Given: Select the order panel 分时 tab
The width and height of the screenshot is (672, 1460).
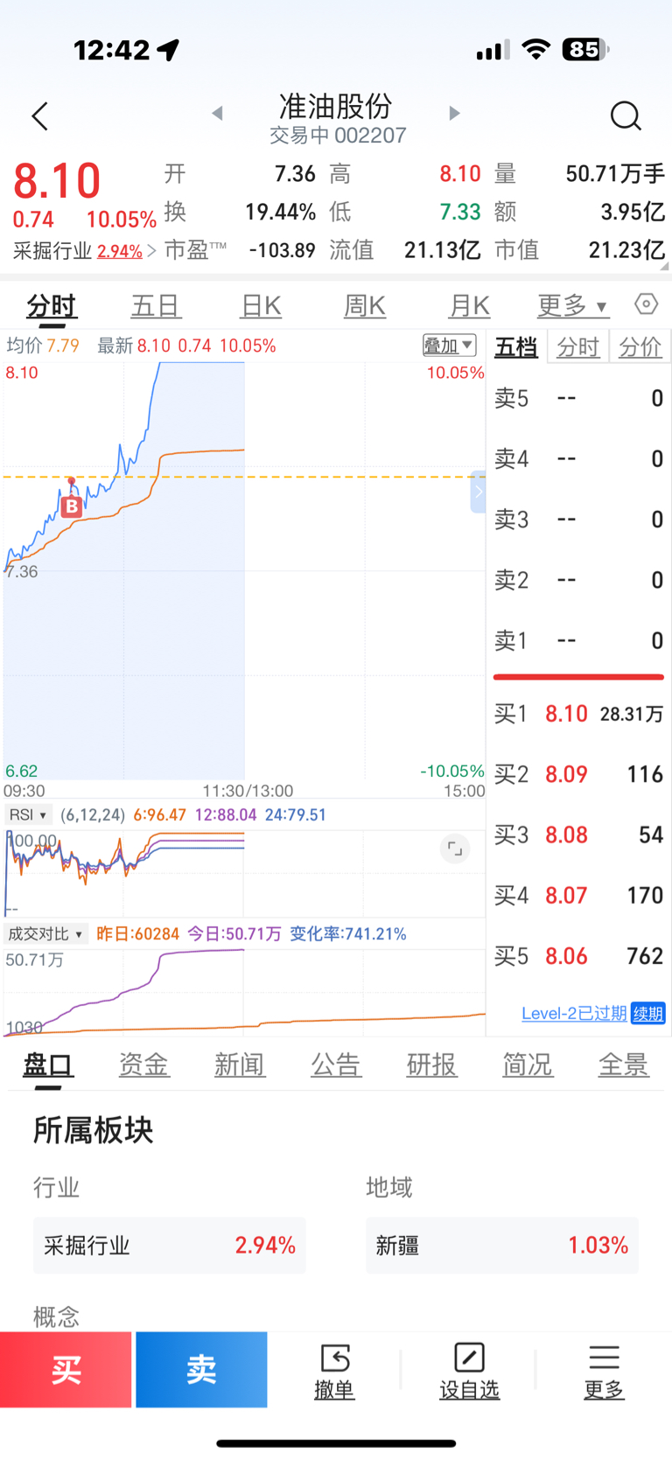Looking at the screenshot, I should click(578, 347).
